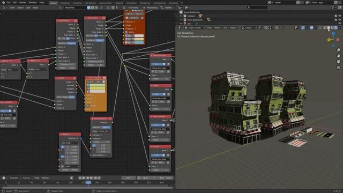Toggle viewport gizmos display icon
Image resolution: width=343 pixels, height=193 pixels.
pyautogui.click(x=303, y=28)
